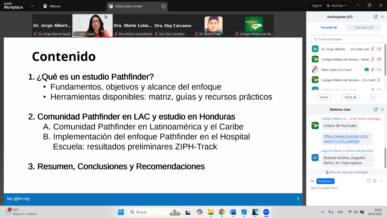Click the taskbar Buscar search box
The height and width of the screenshot is (218, 387).
[x=155, y=212]
